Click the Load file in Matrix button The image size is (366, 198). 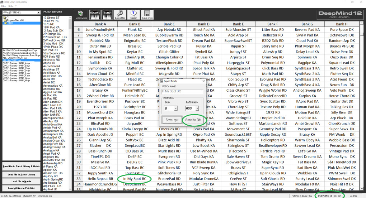click(21, 181)
